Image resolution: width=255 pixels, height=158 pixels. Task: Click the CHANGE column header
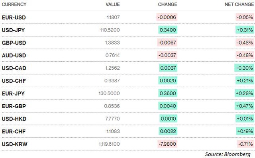click(x=167, y=4)
